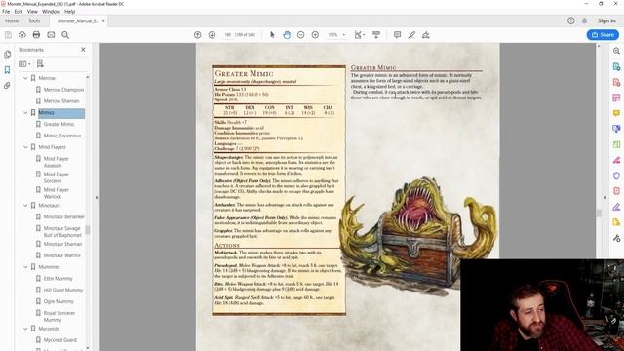The width and height of the screenshot is (624, 351).
Task: Open Protect shield tool in right pane
Action: [x=616, y=175]
